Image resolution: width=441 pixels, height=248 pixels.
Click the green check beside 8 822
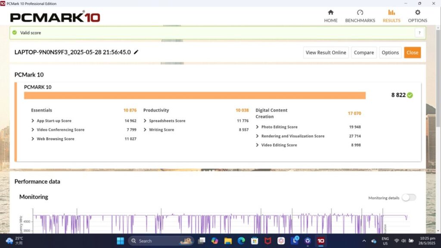(410, 95)
